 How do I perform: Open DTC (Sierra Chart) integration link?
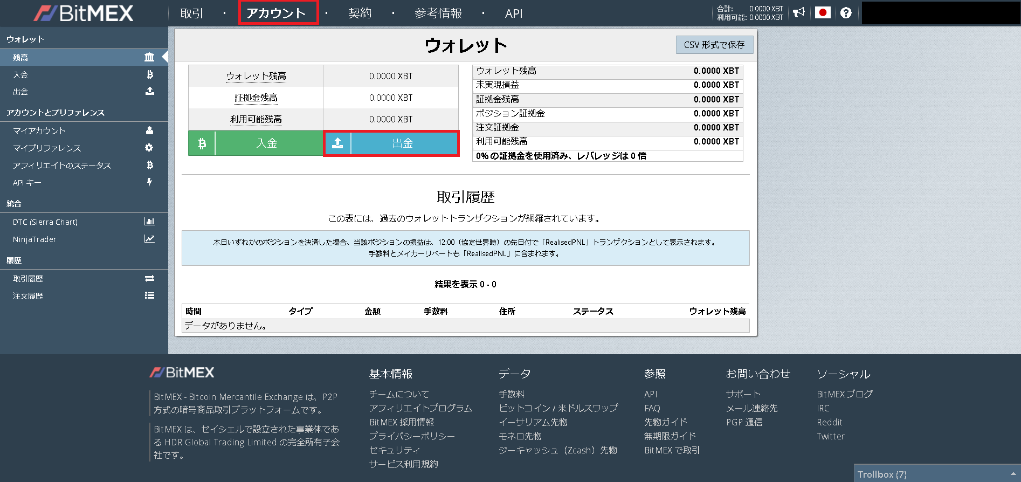click(x=84, y=222)
